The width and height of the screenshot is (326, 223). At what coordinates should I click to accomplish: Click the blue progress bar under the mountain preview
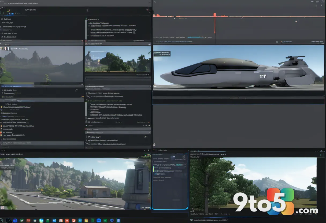(x=18, y=86)
